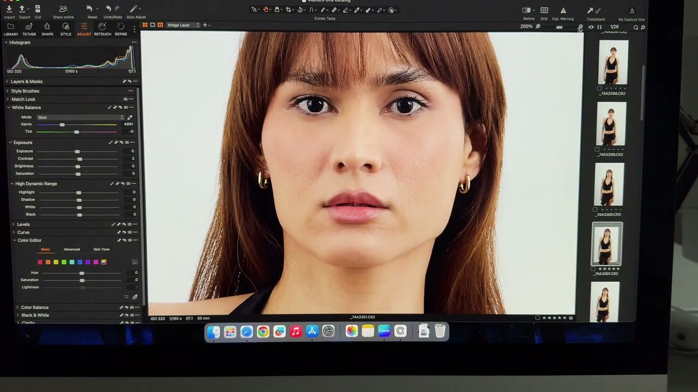Toggle browser eye visibility icon
The width and height of the screenshot is (698, 392).
click(591, 27)
